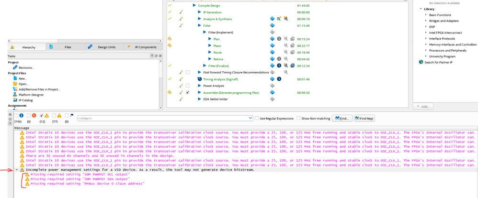The image size is (478, 198).
Task: Open IP Catalog in Tasks pane
Action: 25,100
